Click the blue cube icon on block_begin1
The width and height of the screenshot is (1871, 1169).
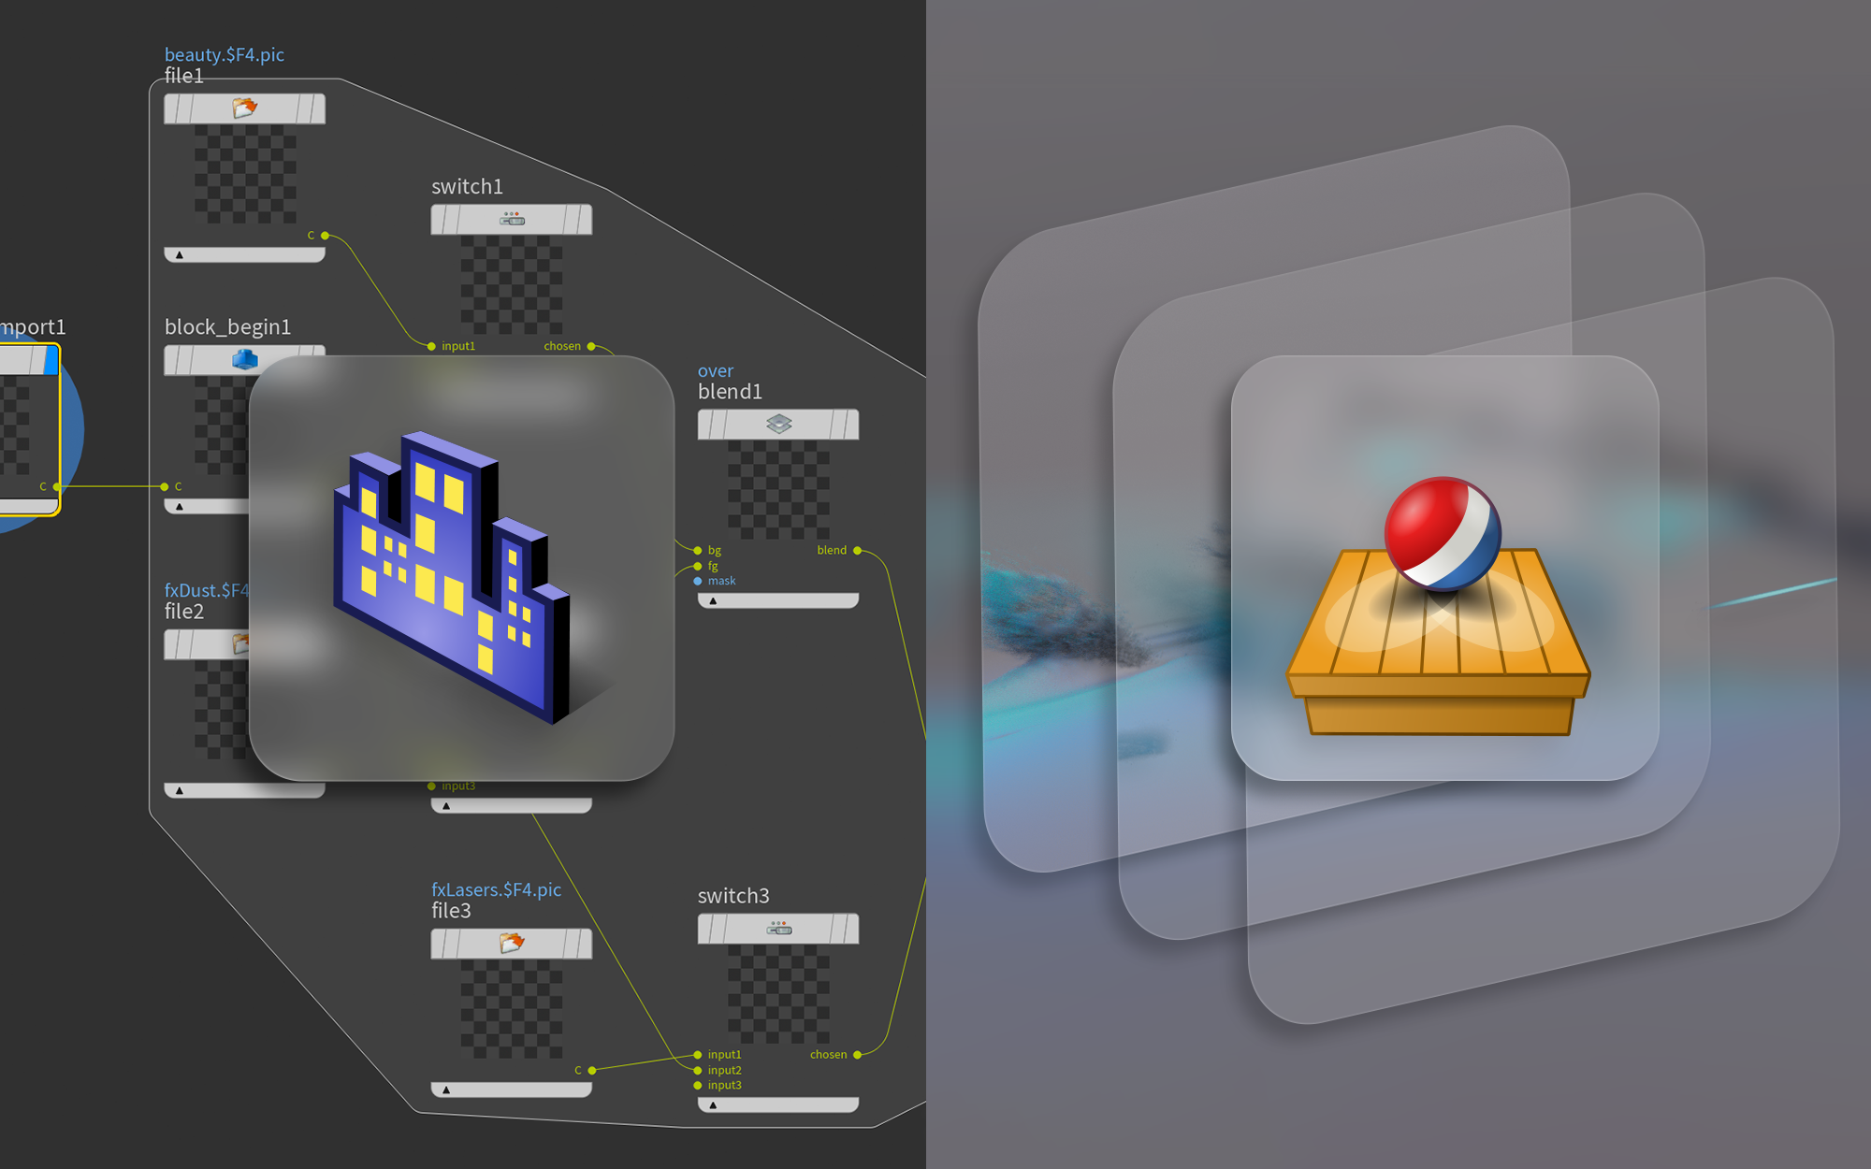245,359
